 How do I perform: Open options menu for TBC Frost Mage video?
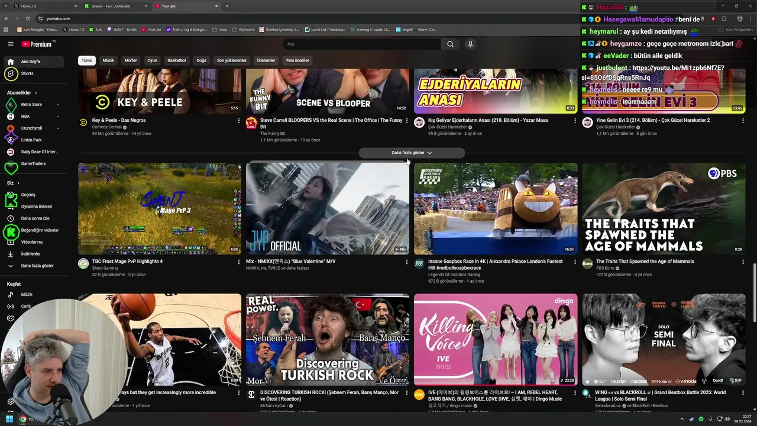[x=239, y=262]
